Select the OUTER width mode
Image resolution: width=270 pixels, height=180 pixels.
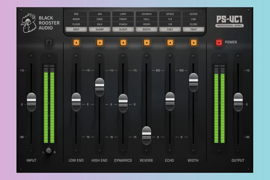[x=193, y=14]
